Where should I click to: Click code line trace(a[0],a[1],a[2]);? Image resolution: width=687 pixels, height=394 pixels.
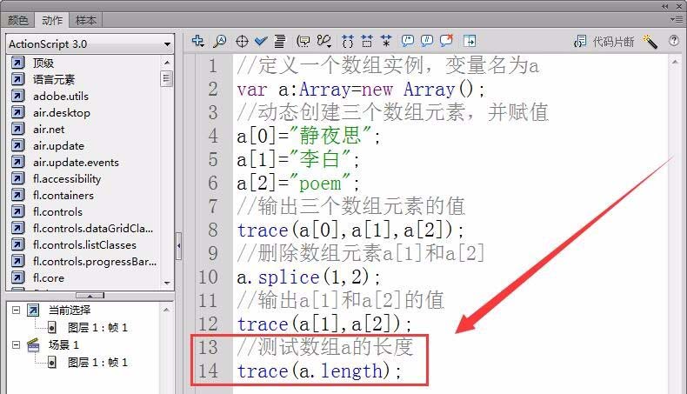[x=350, y=230]
